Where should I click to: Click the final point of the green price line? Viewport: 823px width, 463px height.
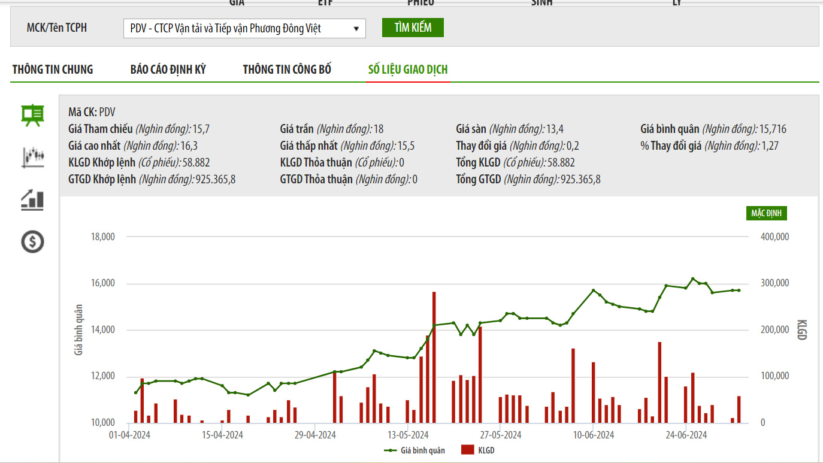[739, 290]
